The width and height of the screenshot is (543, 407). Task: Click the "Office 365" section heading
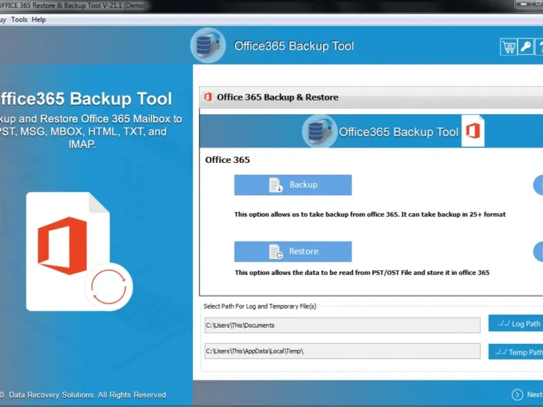(x=227, y=160)
